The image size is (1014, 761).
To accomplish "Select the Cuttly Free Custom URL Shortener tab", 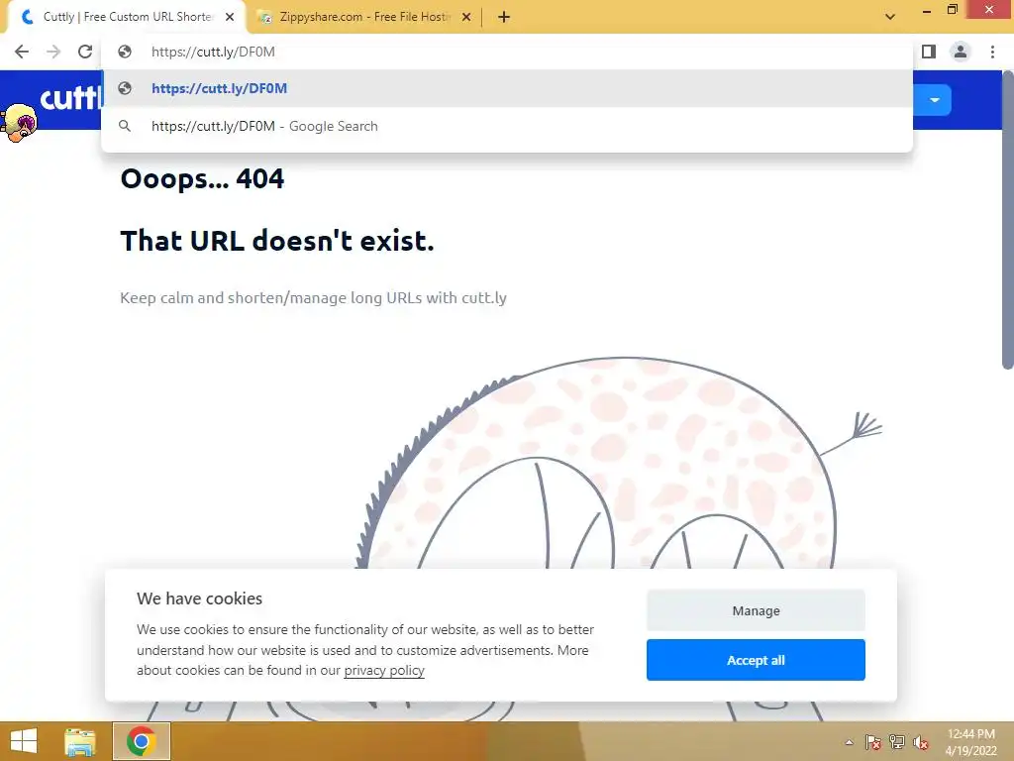I will 128,17.
